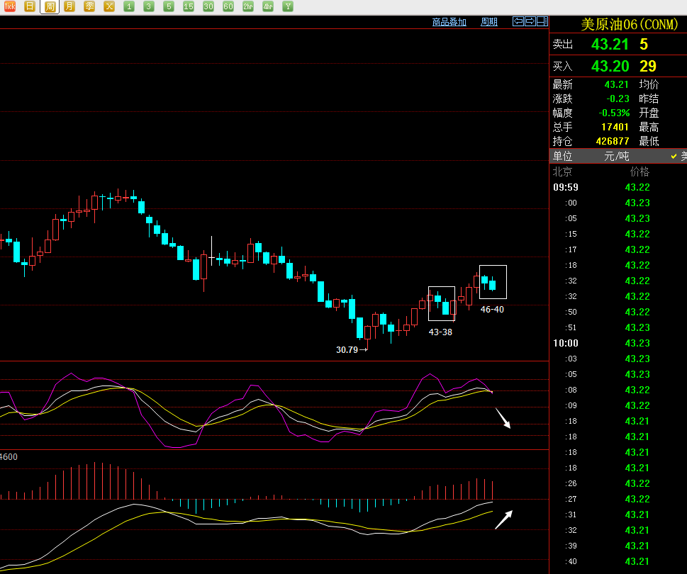Select the quarterly (季) period icon
This screenshot has width=687, height=574.
click(89, 6)
